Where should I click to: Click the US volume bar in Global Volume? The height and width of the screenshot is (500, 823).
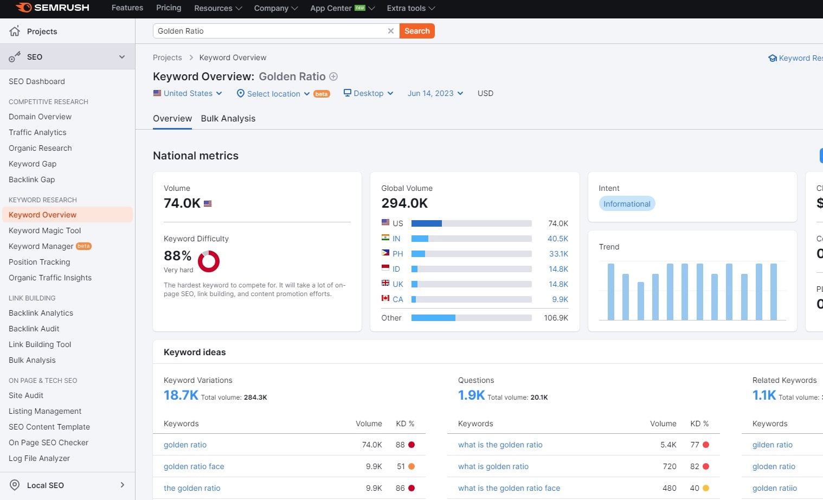coord(472,223)
